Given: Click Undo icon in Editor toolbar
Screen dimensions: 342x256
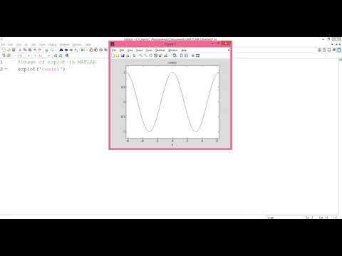Looking at the screenshot, I should (35, 50).
